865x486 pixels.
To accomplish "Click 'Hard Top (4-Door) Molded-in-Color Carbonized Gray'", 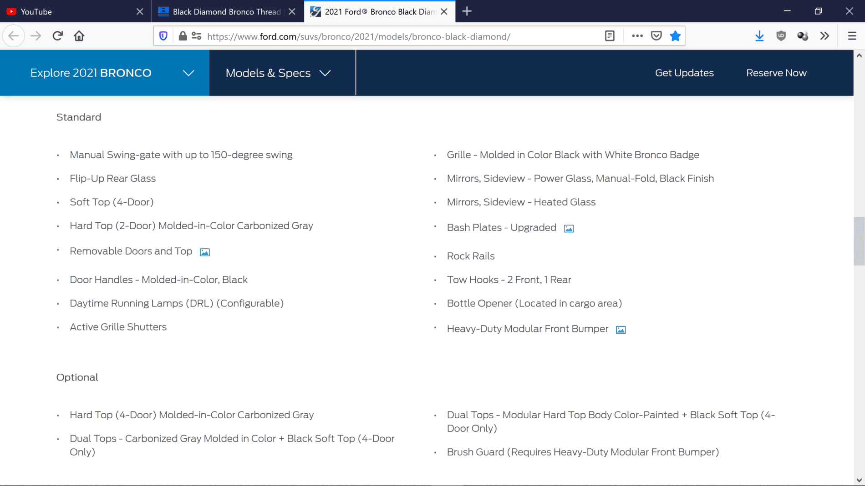I will point(192,415).
